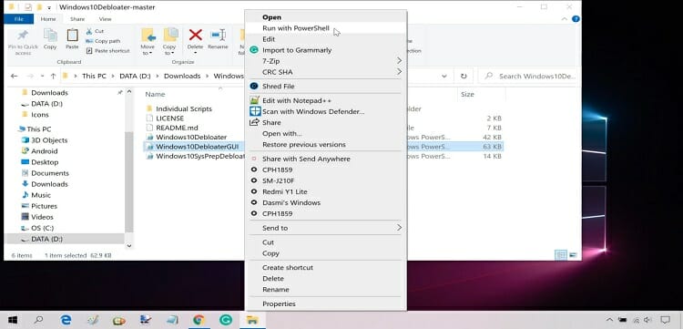Click Cut in the ribbon
The height and width of the screenshot is (329, 683).
95,31
